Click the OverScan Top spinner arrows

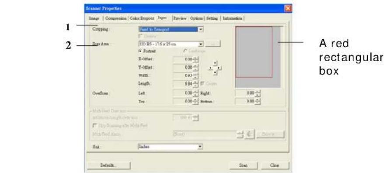pos(195,101)
